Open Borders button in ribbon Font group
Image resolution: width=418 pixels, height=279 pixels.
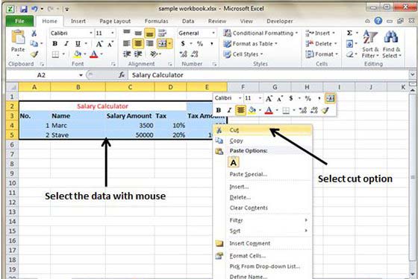click(55, 54)
